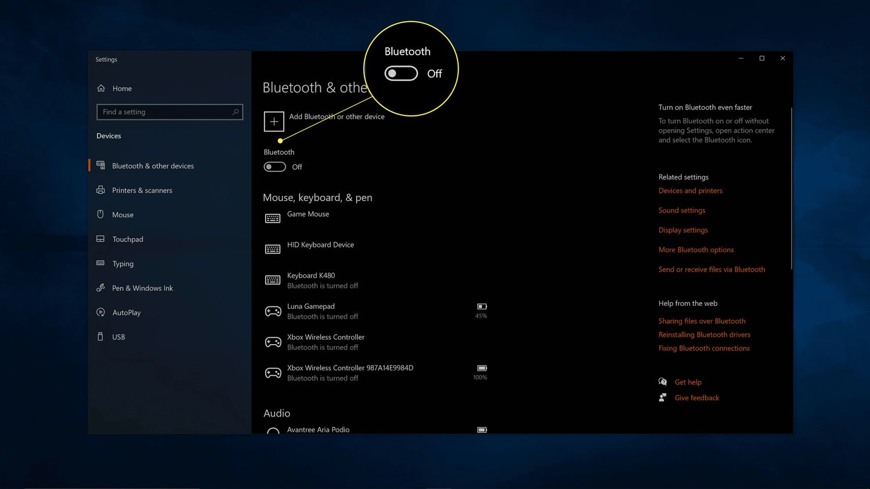Open Fixing Bluetooth connections help link
The width and height of the screenshot is (870, 489).
(704, 348)
